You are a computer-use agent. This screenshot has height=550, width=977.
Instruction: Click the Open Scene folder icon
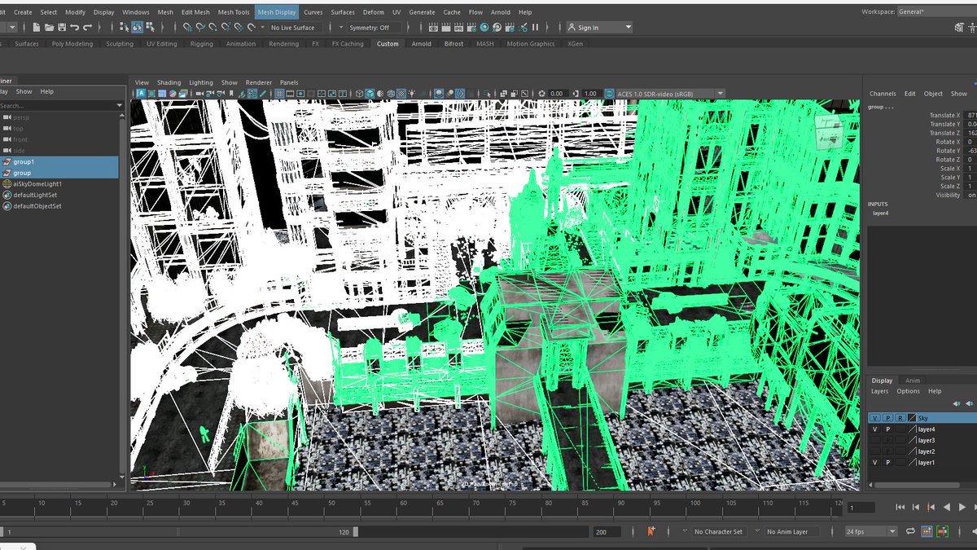(x=50, y=27)
